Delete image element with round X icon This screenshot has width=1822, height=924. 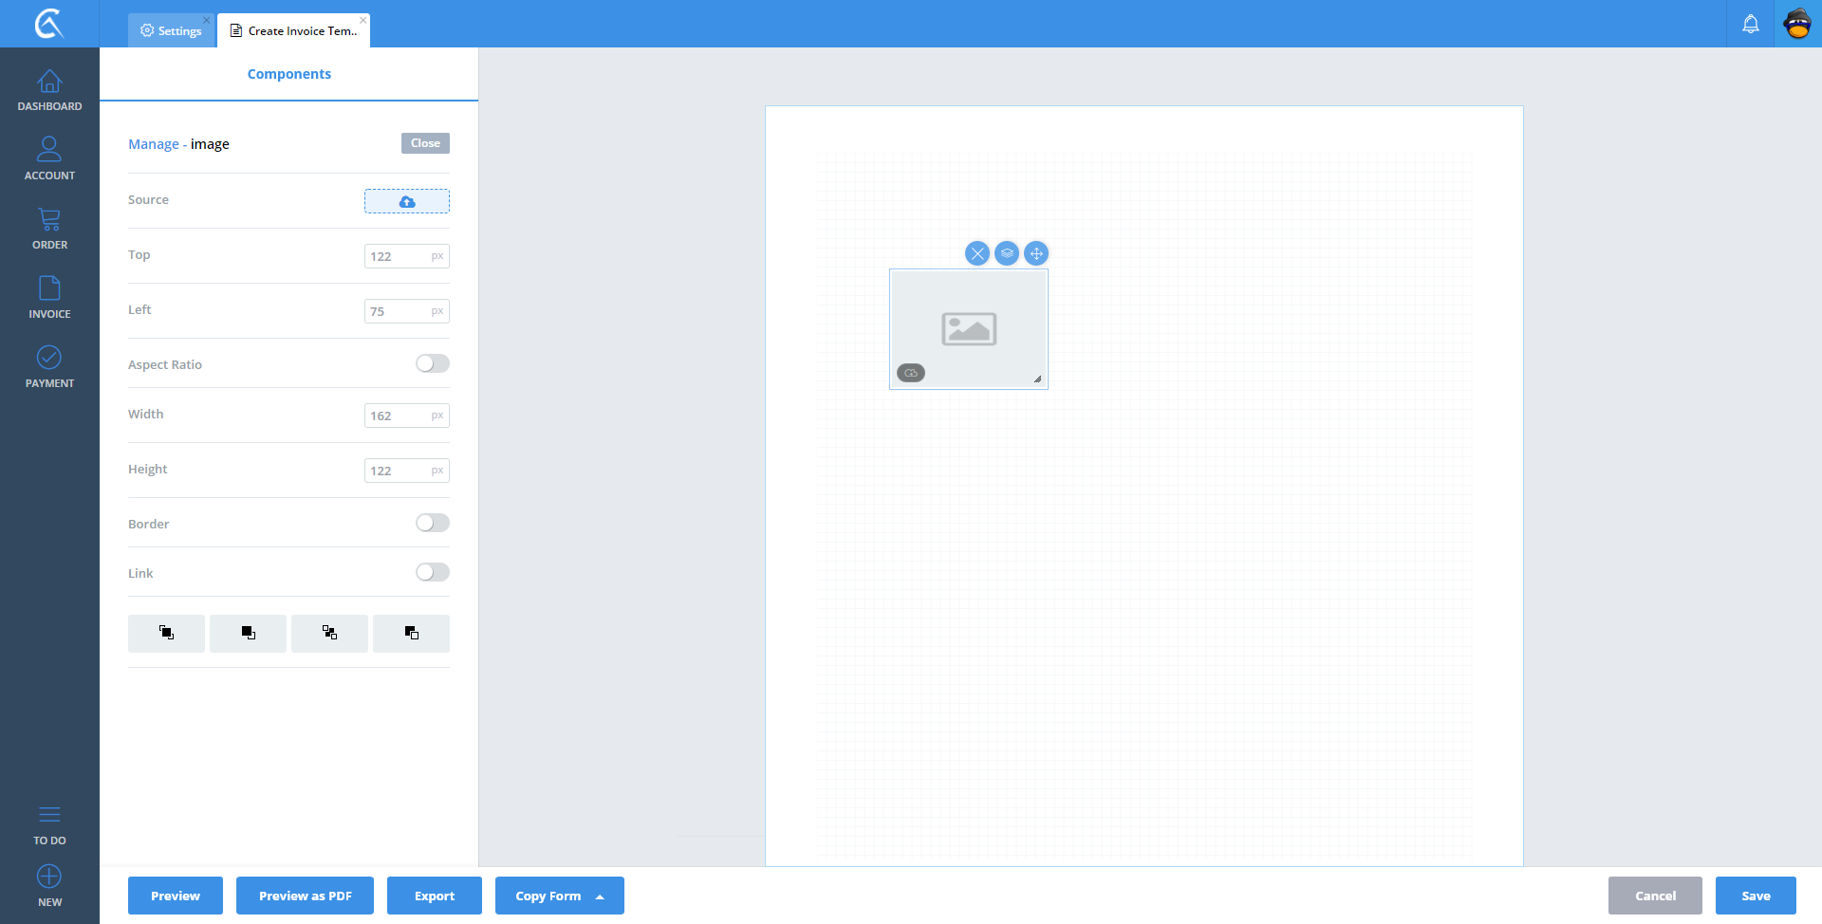(x=976, y=253)
